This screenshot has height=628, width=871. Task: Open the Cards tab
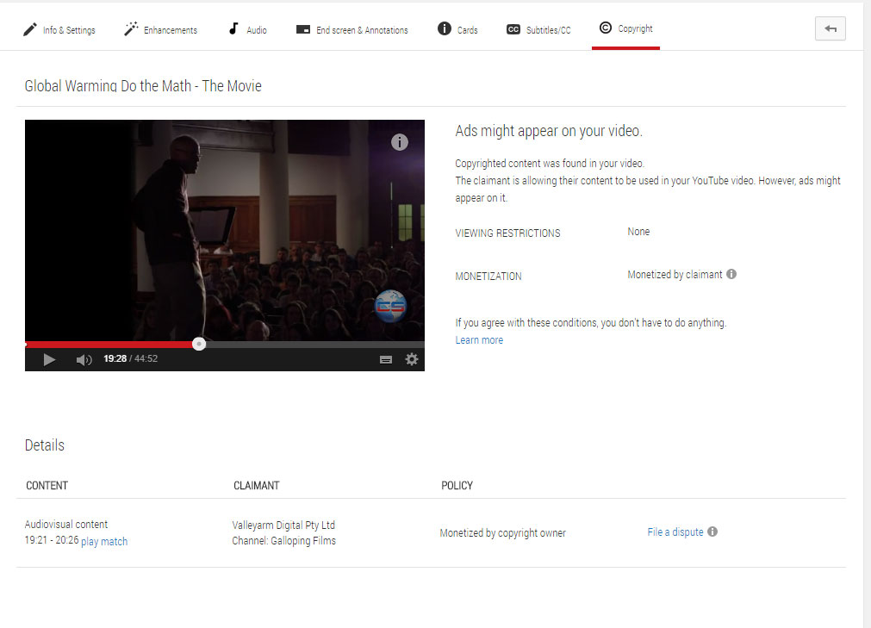(x=457, y=30)
